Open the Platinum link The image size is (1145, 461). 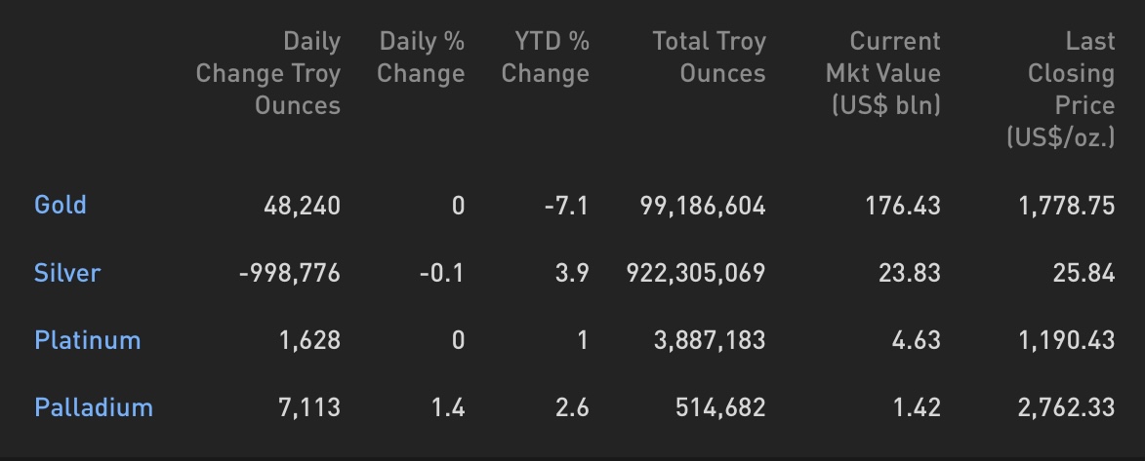pos(88,341)
